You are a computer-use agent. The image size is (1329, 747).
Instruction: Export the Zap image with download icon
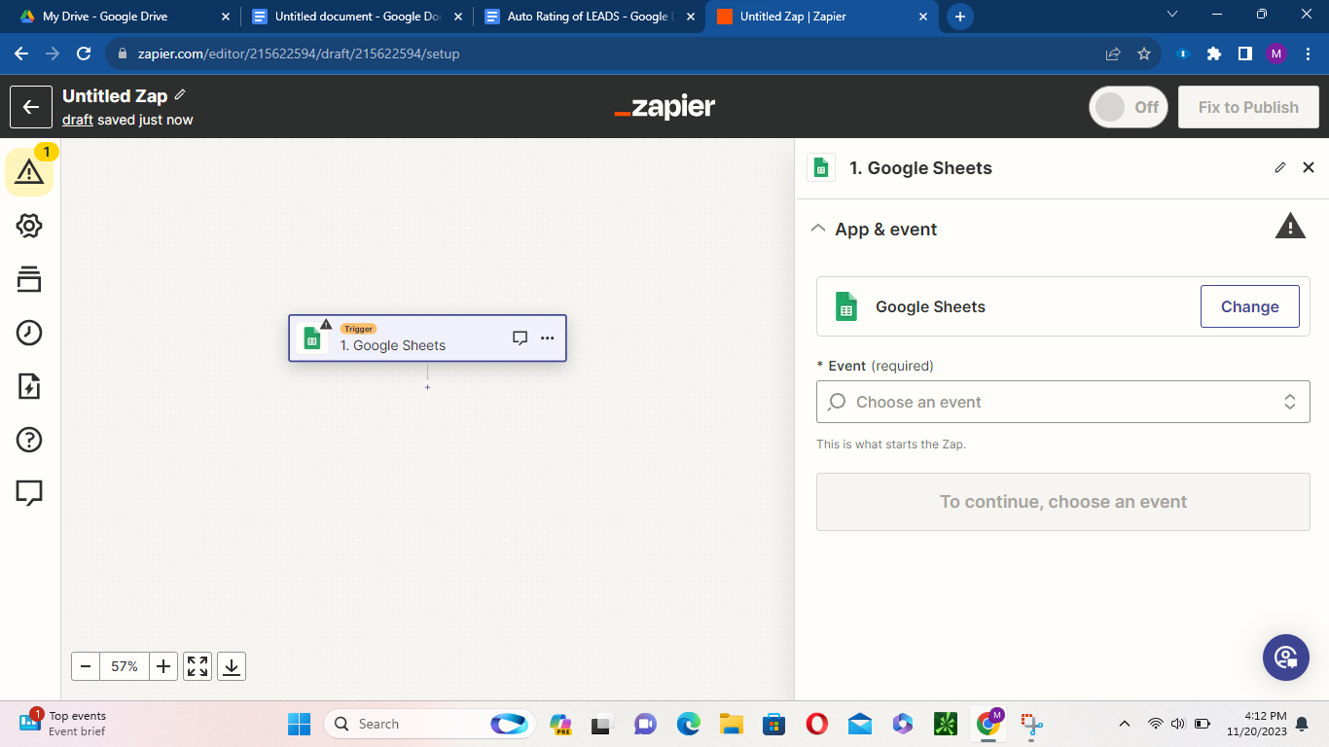coord(232,666)
